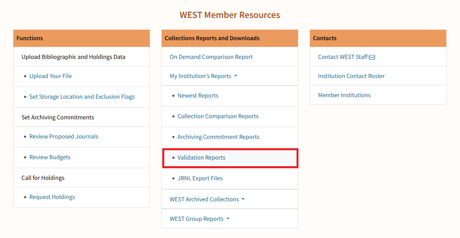Open Archiving Commitment Reports
The height and width of the screenshot is (238, 460).
(x=218, y=137)
